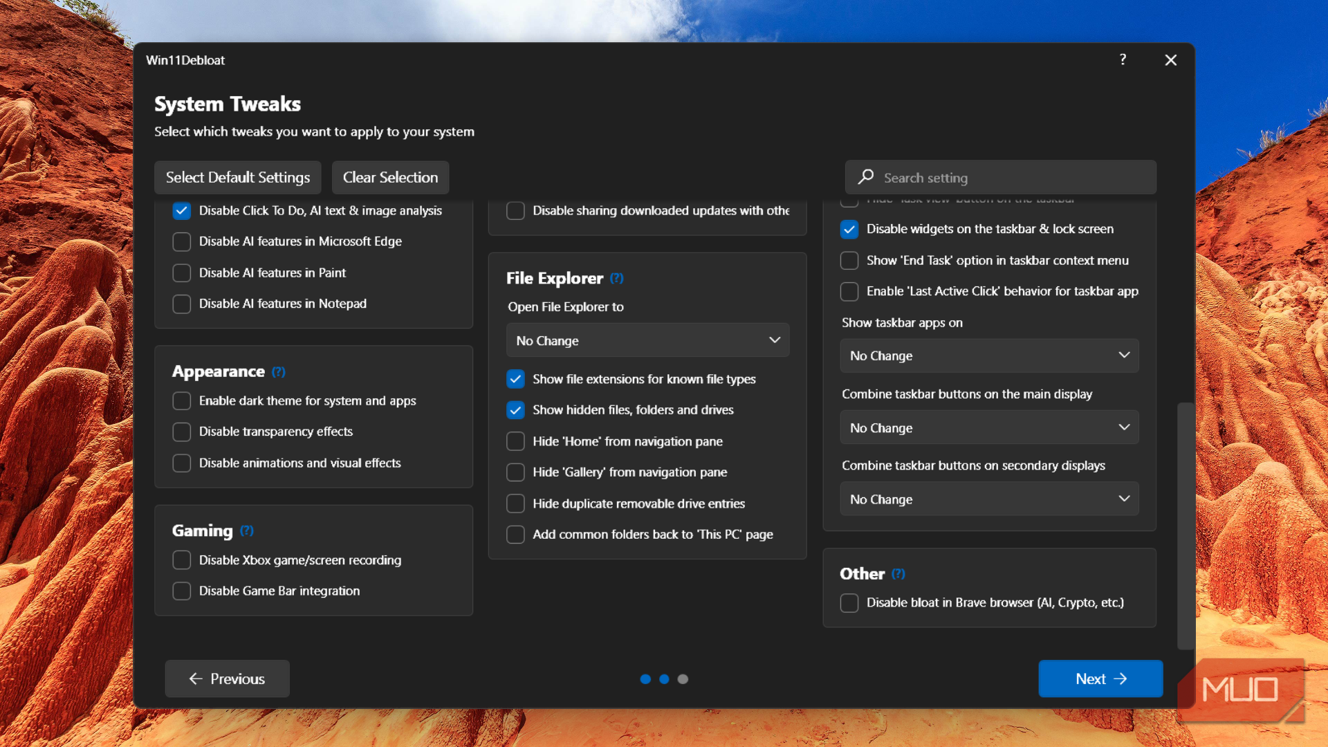Click the System Tweaks heading
The image size is (1328, 747).
(x=228, y=104)
